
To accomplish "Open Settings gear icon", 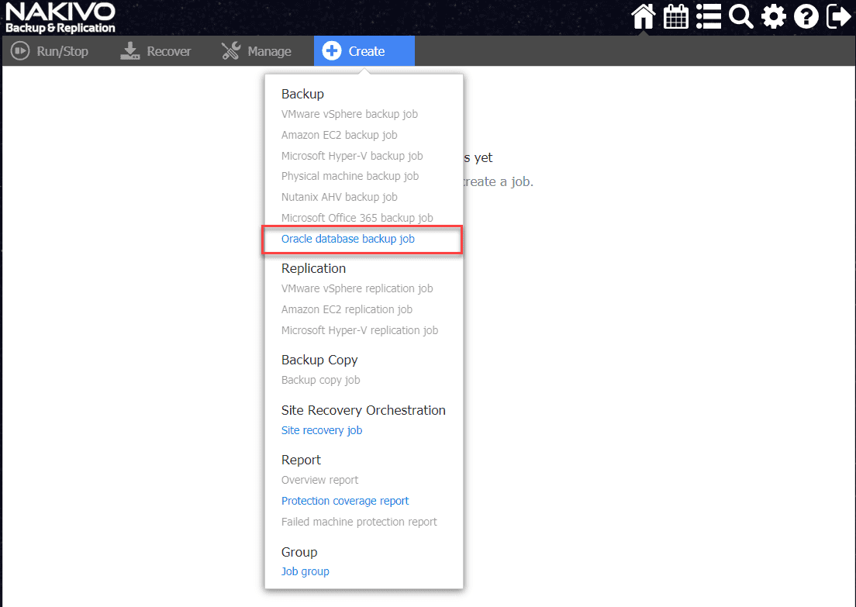I will coord(774,16).
